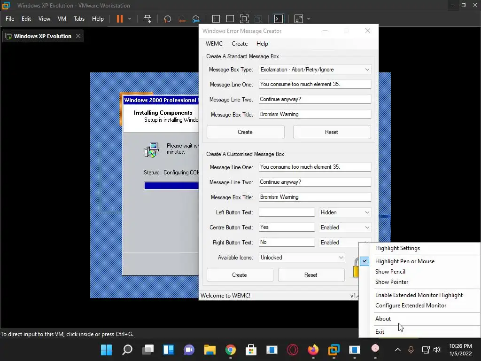The width and height of the screenshot is (481, 361).
Task: Open the VMware View menu
Action: click(44, 19)
